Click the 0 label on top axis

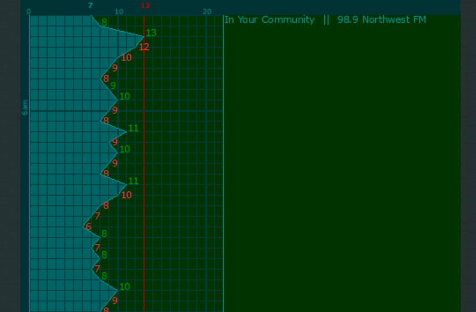coord(29,12)
